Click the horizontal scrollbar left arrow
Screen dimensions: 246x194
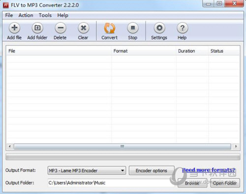click(x=10, y=146)
